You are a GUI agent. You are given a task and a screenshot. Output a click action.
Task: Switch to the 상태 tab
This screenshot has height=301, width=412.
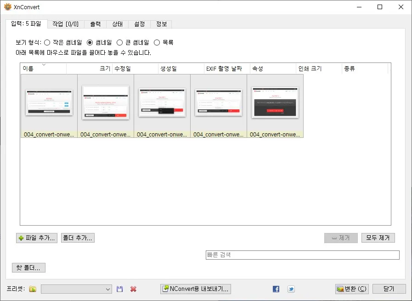click(x=117, y=24)
